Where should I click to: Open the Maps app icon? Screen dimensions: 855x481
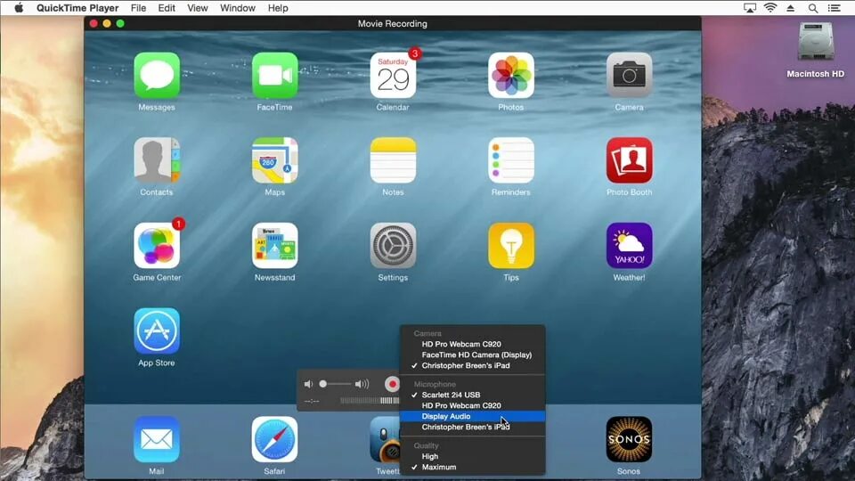(x=275, y=160)
